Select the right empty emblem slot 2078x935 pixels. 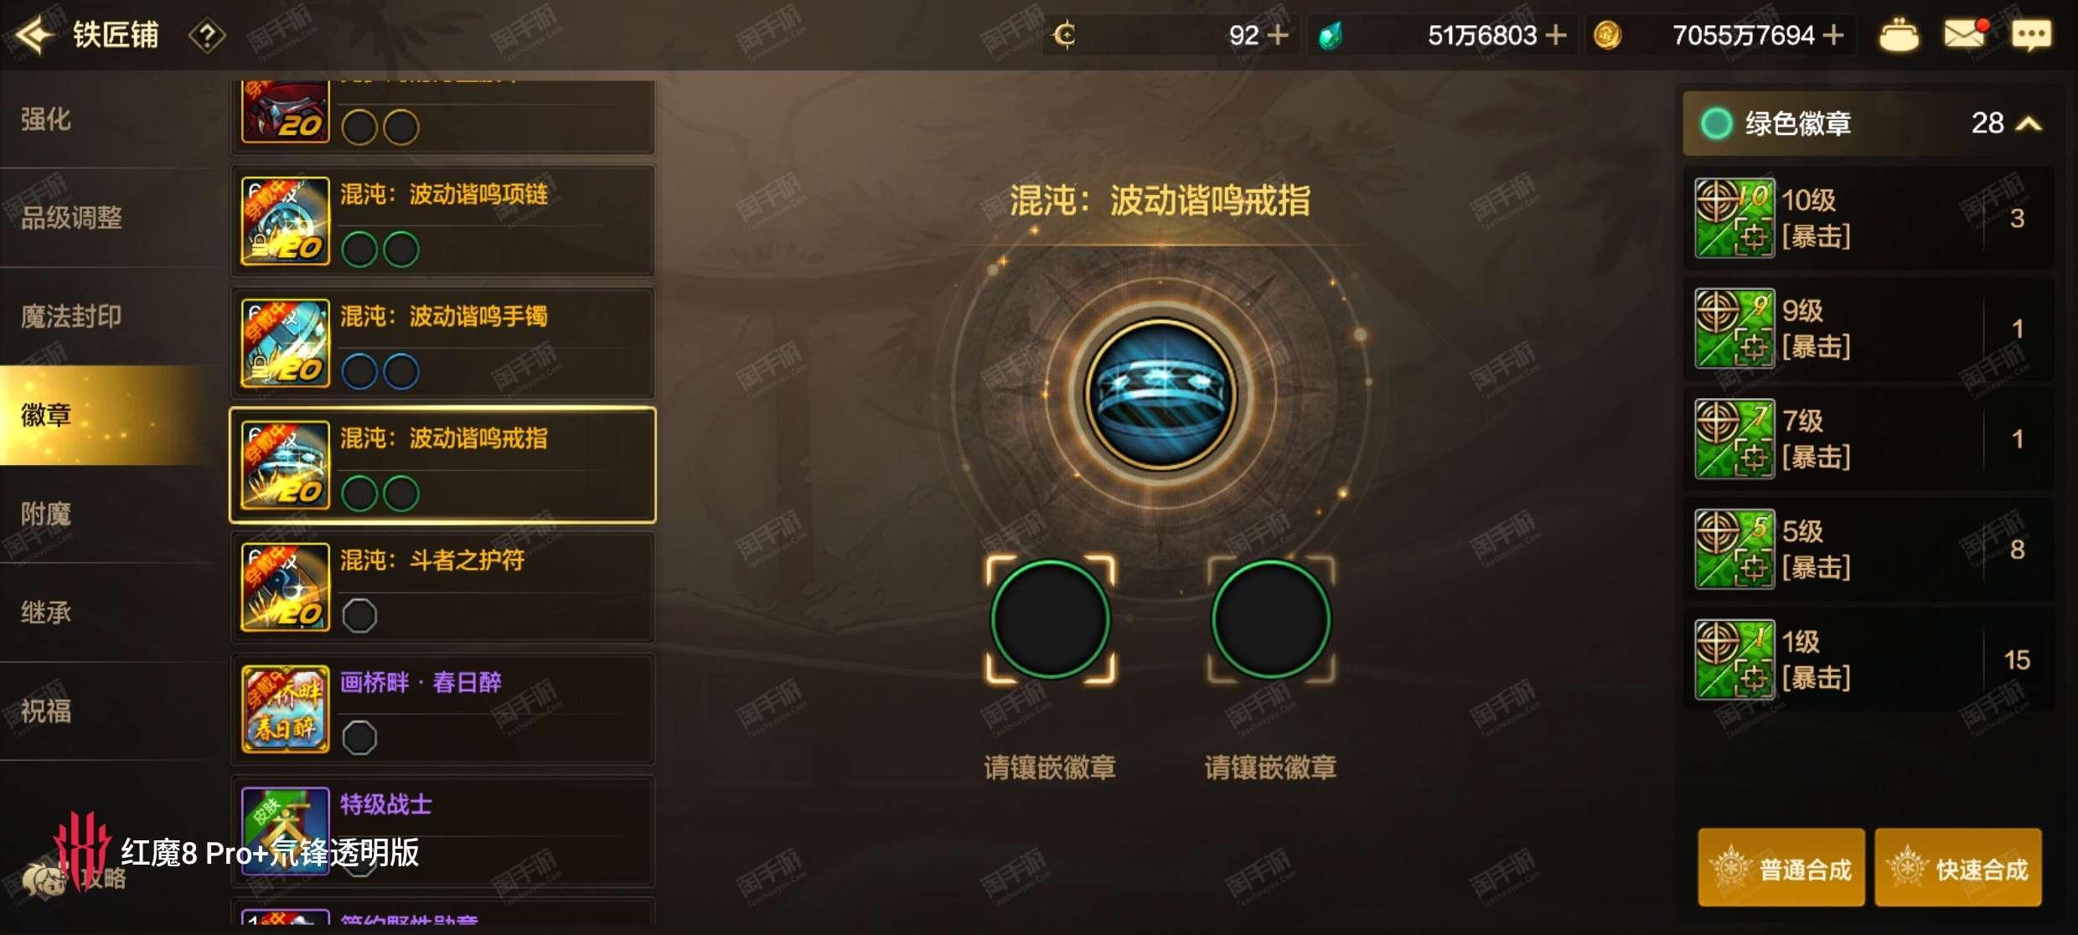(x=1270, y=619)
